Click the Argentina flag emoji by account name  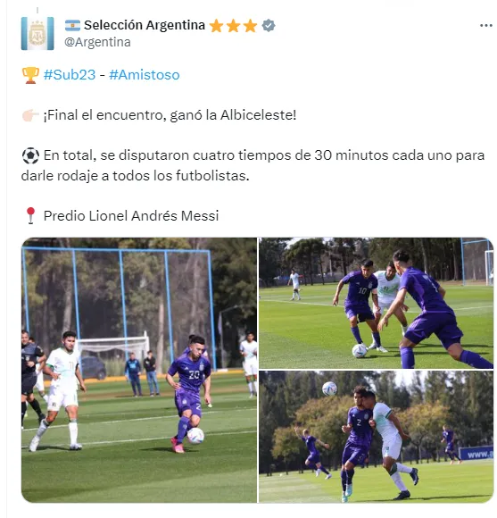[72, 25]
